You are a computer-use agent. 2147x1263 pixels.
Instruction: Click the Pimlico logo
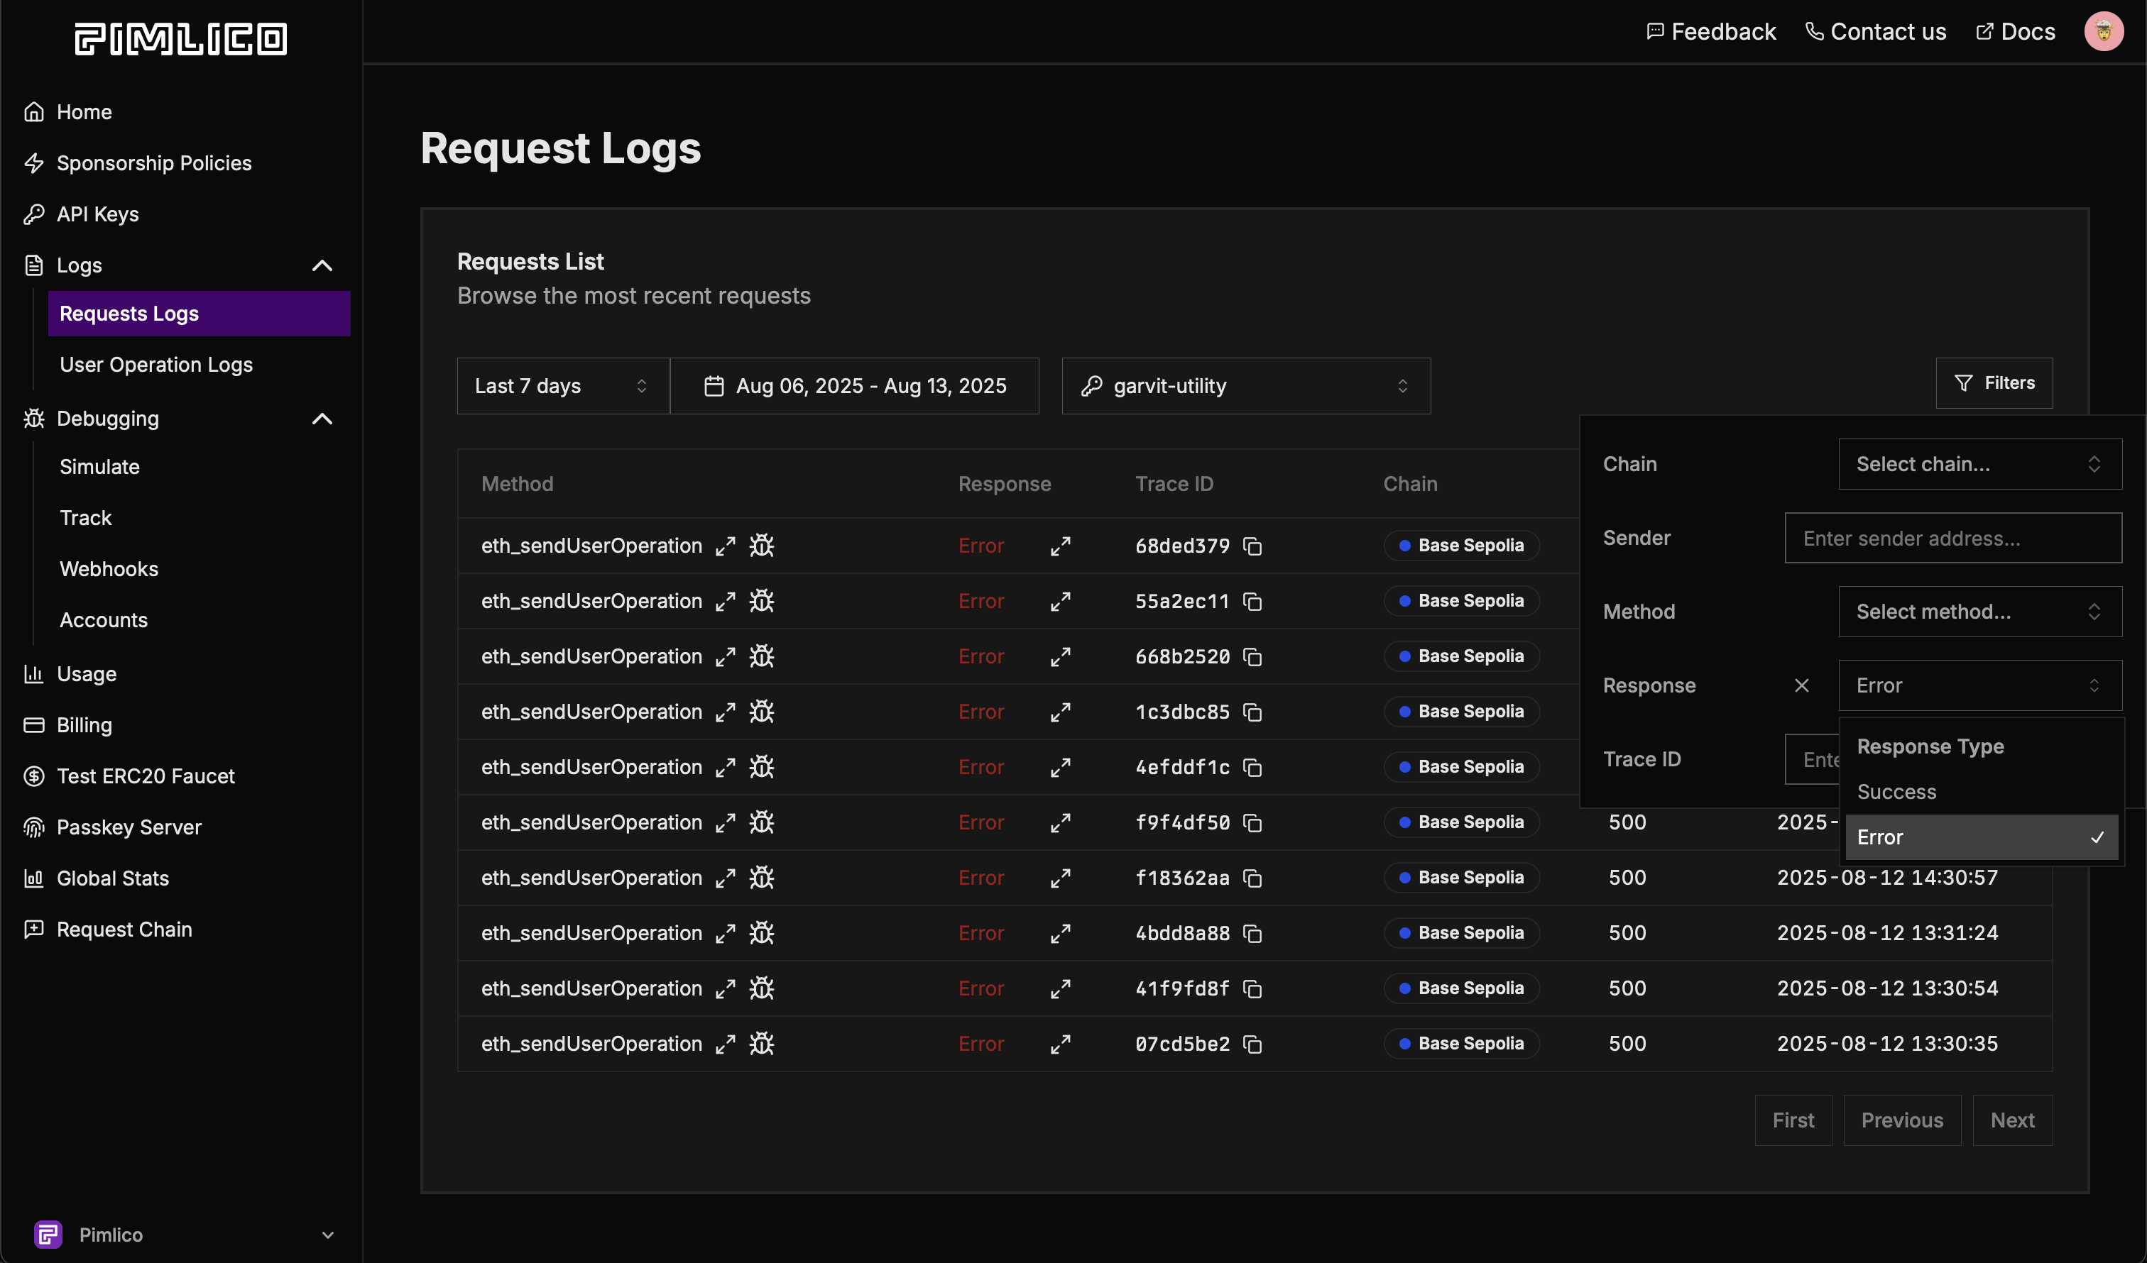point(180,38)
